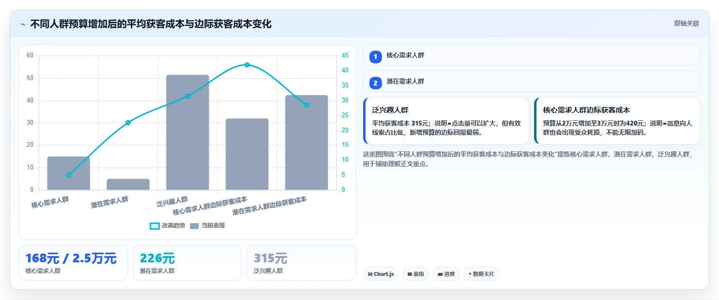
Task: Click the 核心需求人群边际获客成本 card heading
Action: (586, 110)
